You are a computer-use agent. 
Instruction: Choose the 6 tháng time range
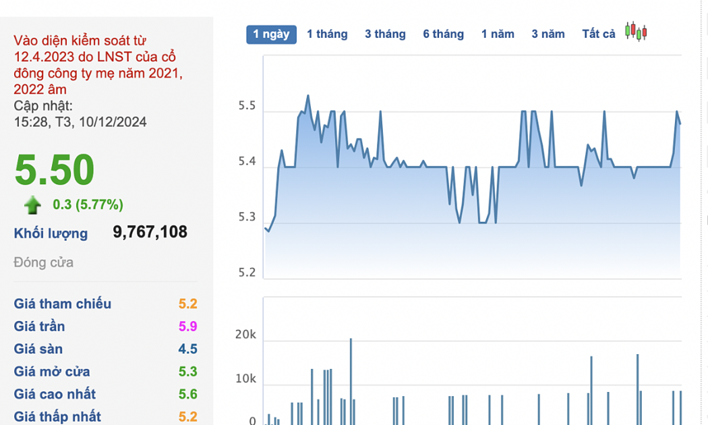[443, 34]
